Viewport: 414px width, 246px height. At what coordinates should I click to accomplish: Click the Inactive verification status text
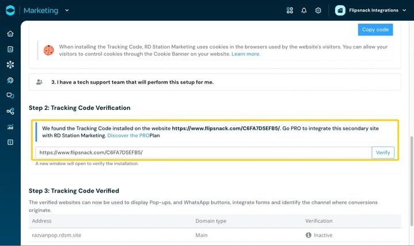(x=323, y=235)
